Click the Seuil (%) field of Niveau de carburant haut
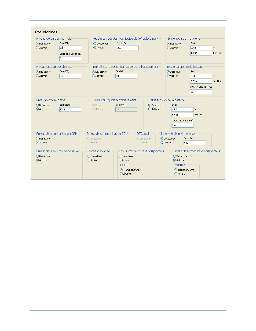Image resolution: width=256 pixels, height=331 pixels. click(70, 48)
